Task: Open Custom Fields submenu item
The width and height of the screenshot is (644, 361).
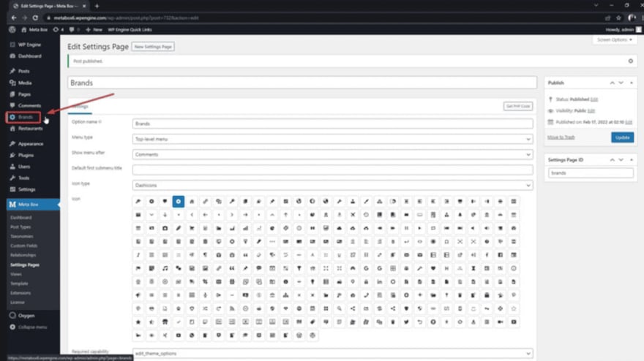Action: click(23, 246)
